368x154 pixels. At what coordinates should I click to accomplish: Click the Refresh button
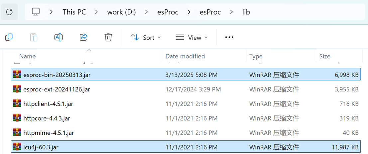pos(9,12)
